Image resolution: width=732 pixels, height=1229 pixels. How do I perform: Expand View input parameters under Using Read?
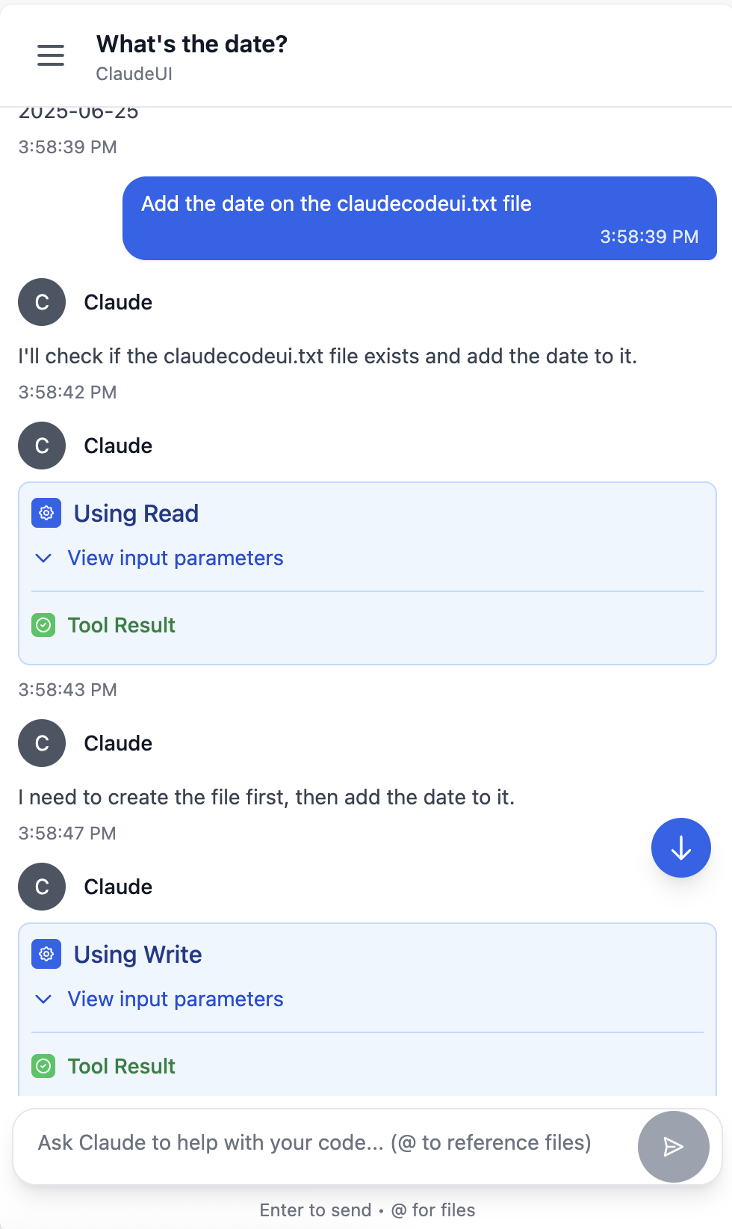pyautogui.click(x=176, y=558)
